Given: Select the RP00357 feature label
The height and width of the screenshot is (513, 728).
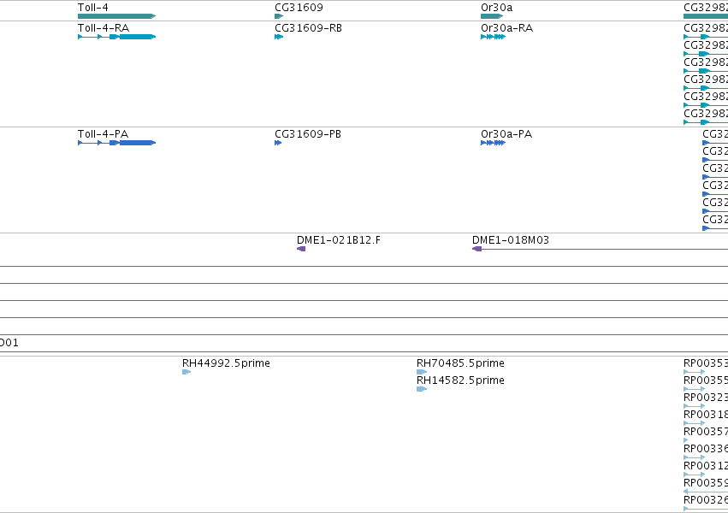Looking at the screenshot, I should coord(706,432).
